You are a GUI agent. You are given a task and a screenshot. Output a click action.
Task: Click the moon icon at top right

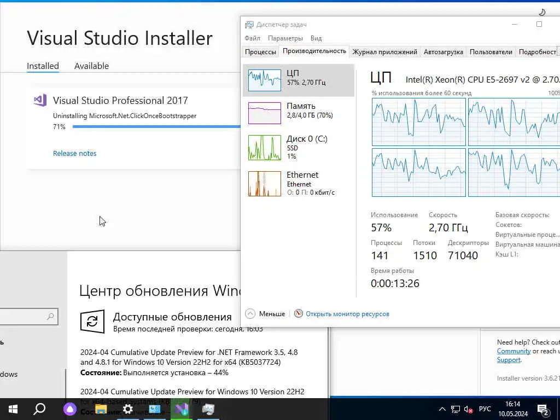tap(542, 12)
